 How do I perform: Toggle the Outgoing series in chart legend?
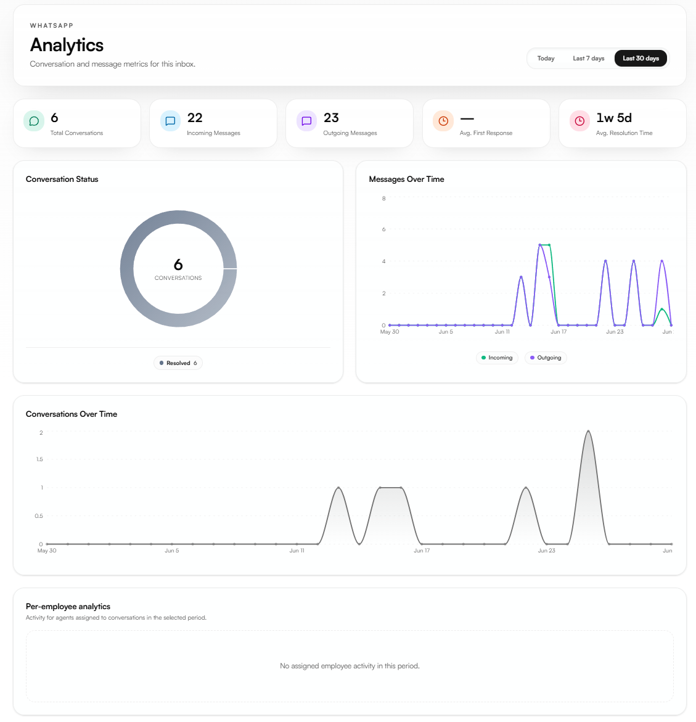tap(546, 358)
